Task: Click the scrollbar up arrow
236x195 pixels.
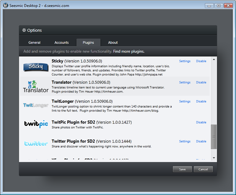Action: (214, 59)
